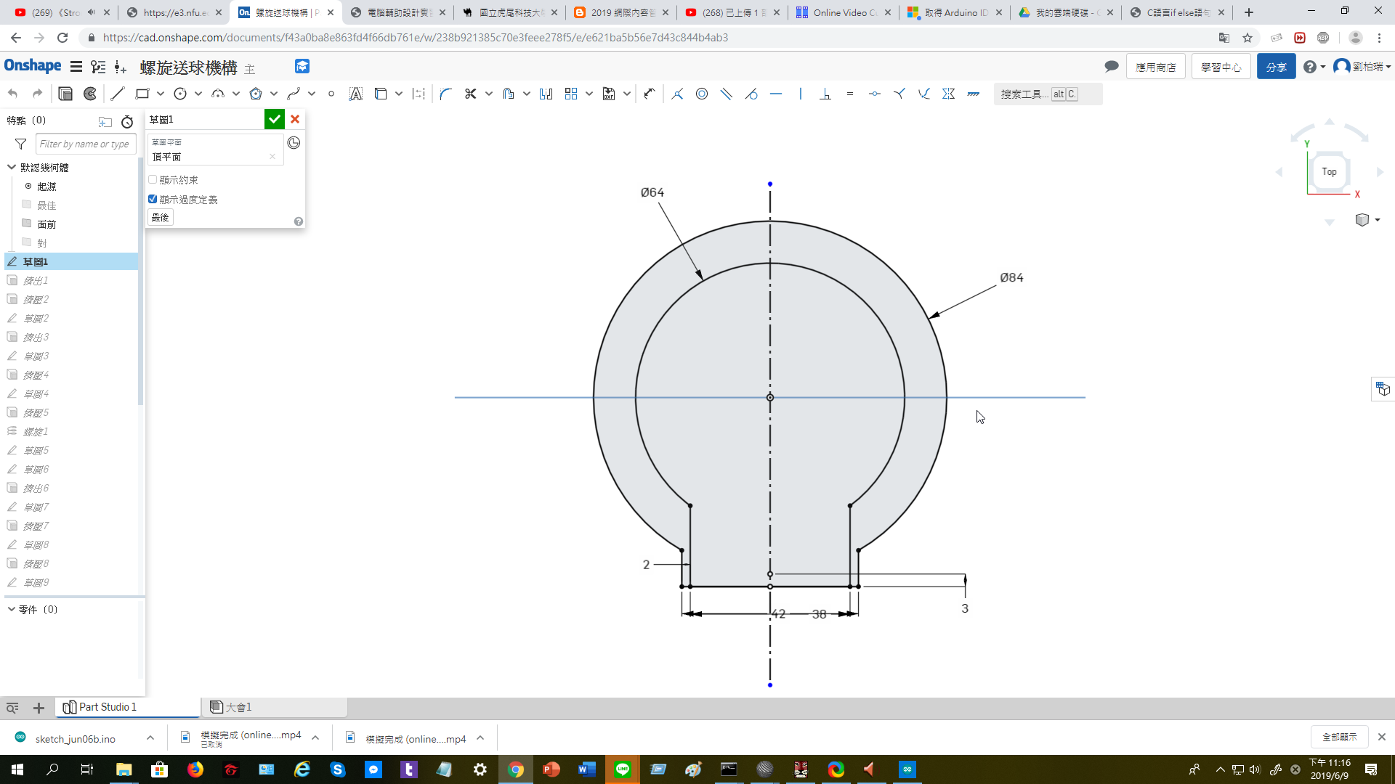Select the Perpendicular constraint tool

tap(825, 94)
